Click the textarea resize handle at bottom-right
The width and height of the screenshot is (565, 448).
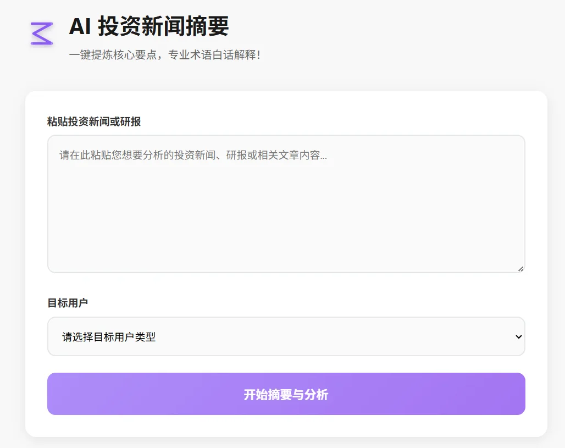(520, 268)
